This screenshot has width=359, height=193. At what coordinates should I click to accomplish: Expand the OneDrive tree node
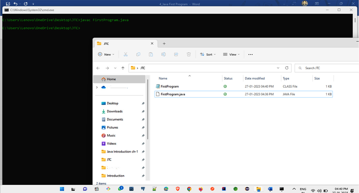[x=97, y=87]
